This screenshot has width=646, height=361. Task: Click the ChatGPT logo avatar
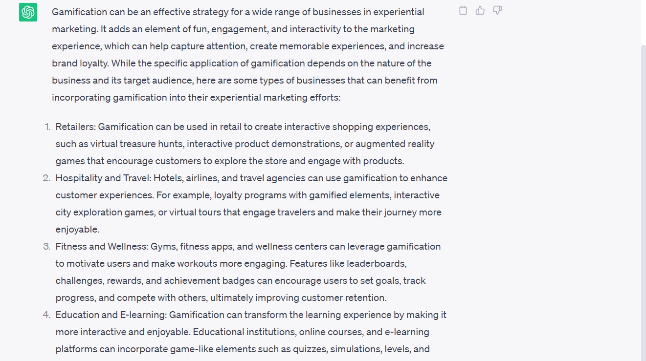(x=28, y=12)
